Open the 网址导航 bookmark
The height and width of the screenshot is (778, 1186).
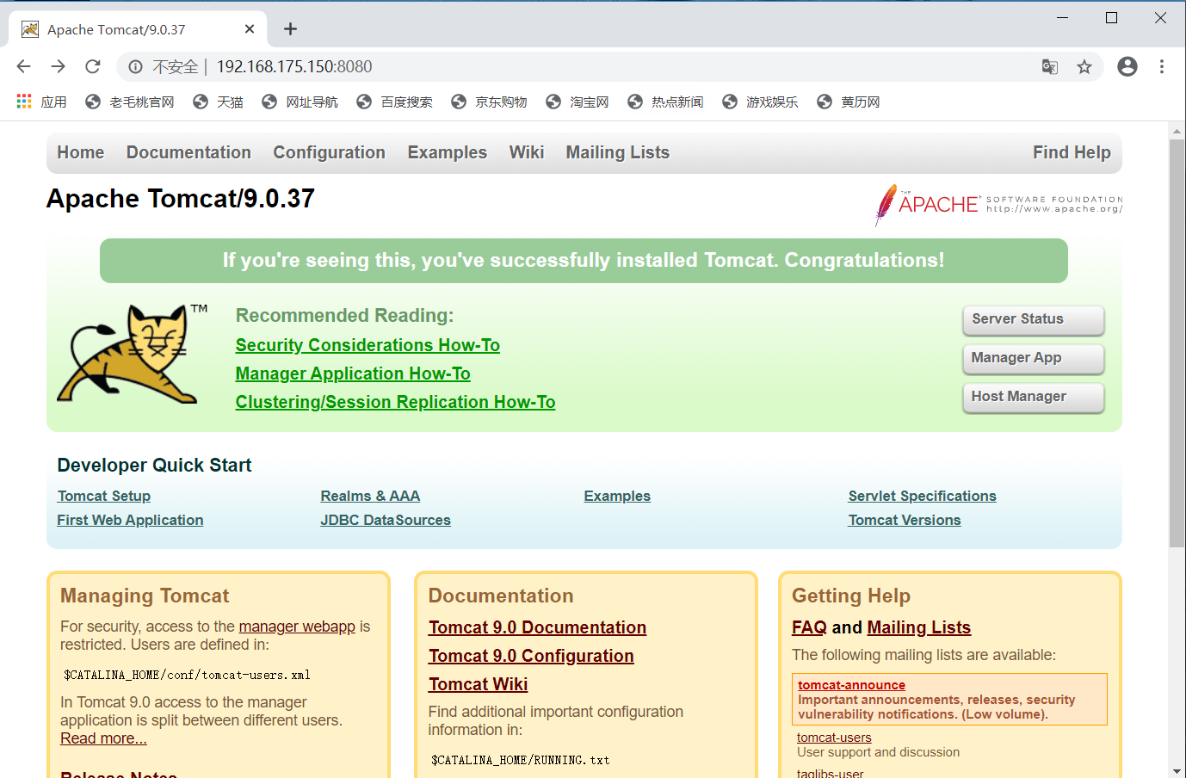[300, 102]
